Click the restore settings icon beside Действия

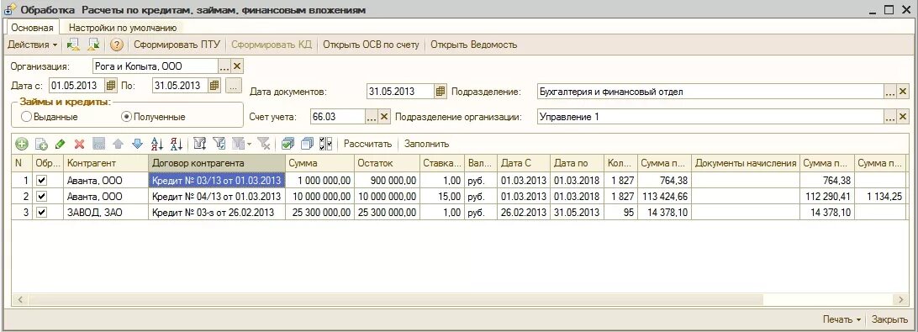click(x=73, y=45)
